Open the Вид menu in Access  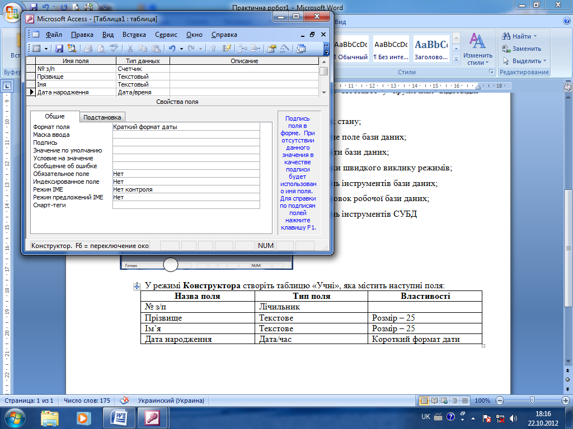click(x=108, y=35)
